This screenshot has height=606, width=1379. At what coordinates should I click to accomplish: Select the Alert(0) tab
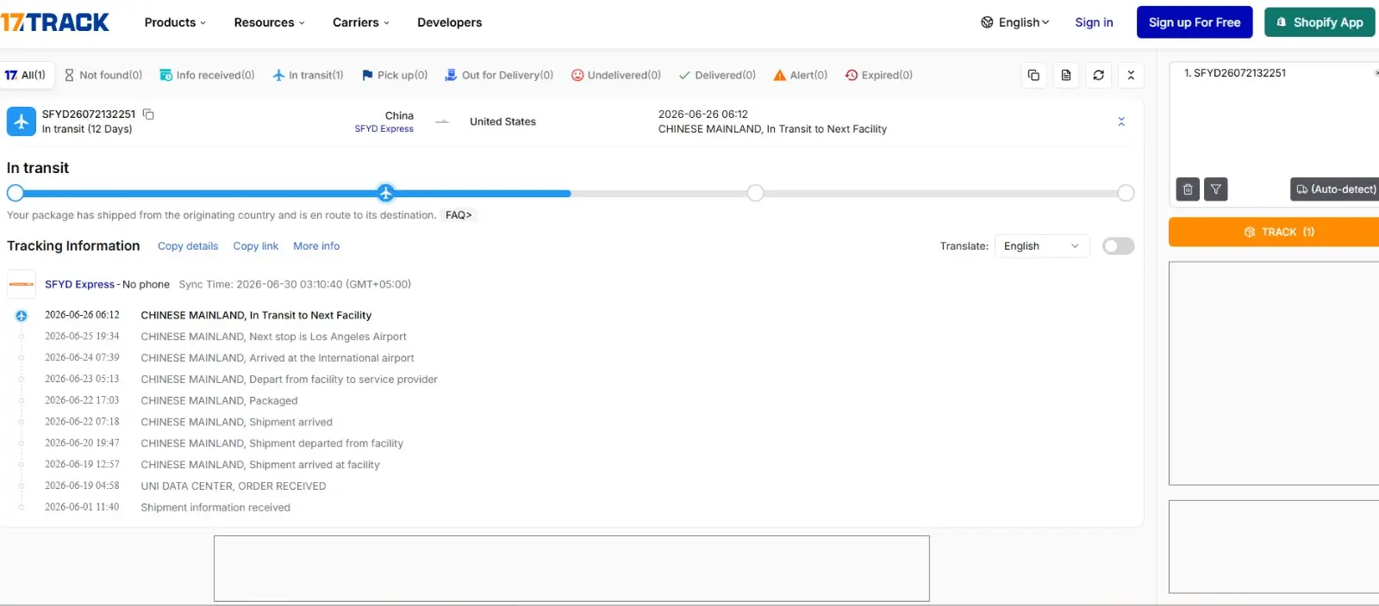[x=801, y=75]
